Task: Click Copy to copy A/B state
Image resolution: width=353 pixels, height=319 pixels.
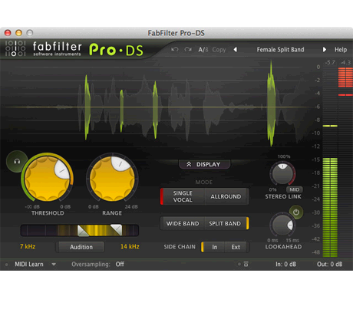Action: [219, 50]
